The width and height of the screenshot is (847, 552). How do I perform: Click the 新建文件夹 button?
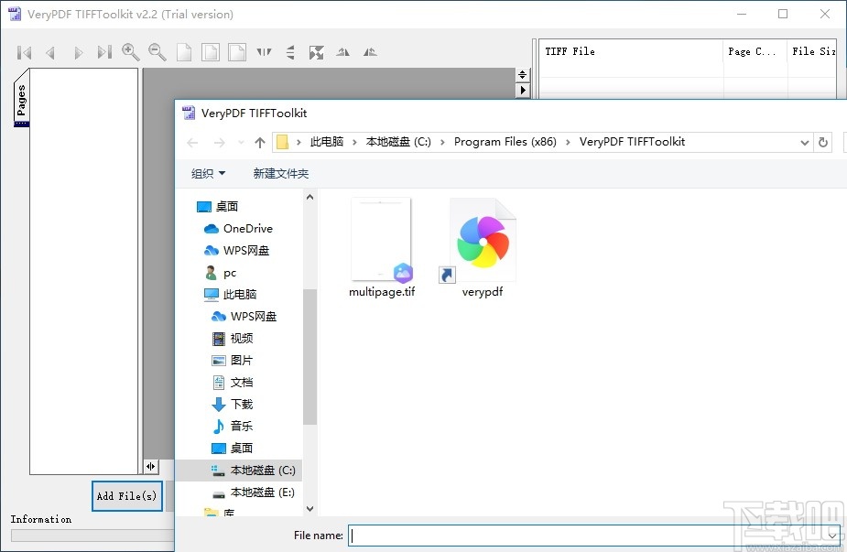280,173
